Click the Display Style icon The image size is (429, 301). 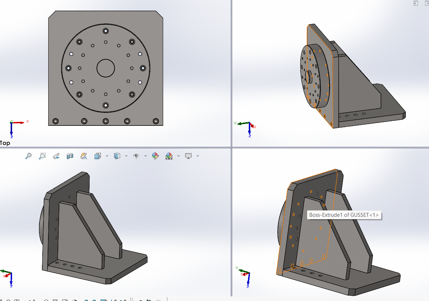[x=117, y=156]
